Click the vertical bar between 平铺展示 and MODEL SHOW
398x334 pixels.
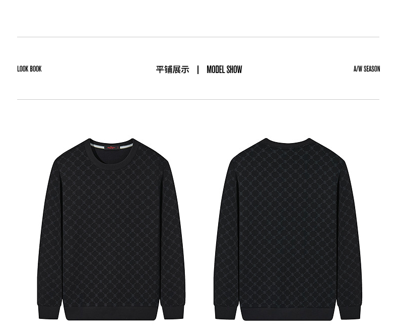[x=198, y=70]
